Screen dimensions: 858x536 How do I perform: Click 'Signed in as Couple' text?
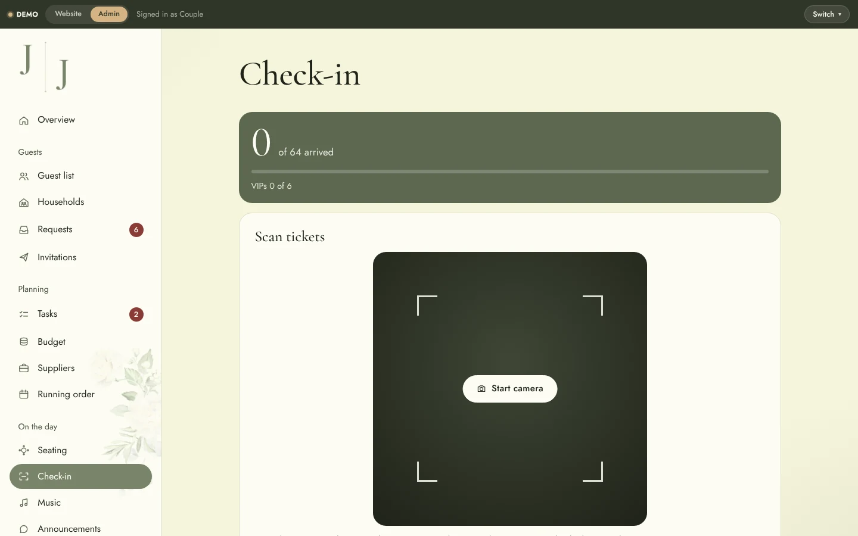[170, 14]
